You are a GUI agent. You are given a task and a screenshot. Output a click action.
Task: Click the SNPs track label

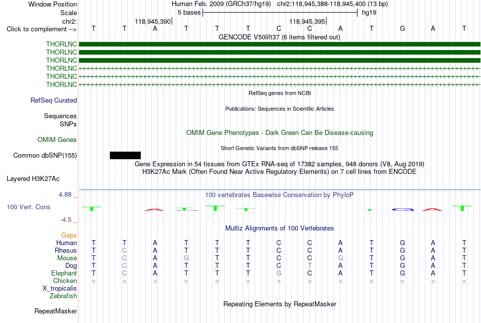pyautogui.click(x=68, y=124)
